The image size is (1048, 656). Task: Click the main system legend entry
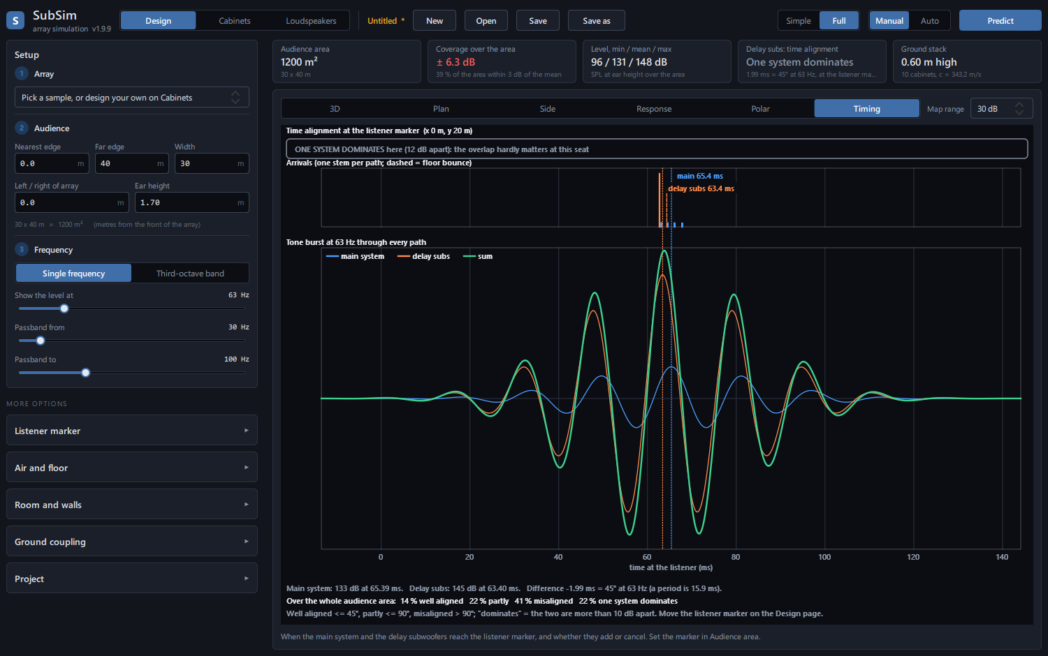pyautogui.click(x=355, y=256)
